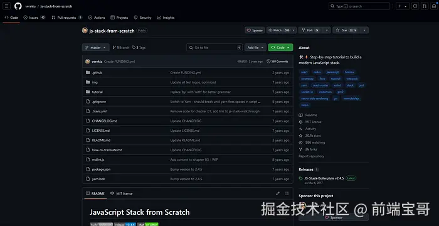Open the Issues tab
This screenshot has height=226, width=439.
click(x=34, y=18)
